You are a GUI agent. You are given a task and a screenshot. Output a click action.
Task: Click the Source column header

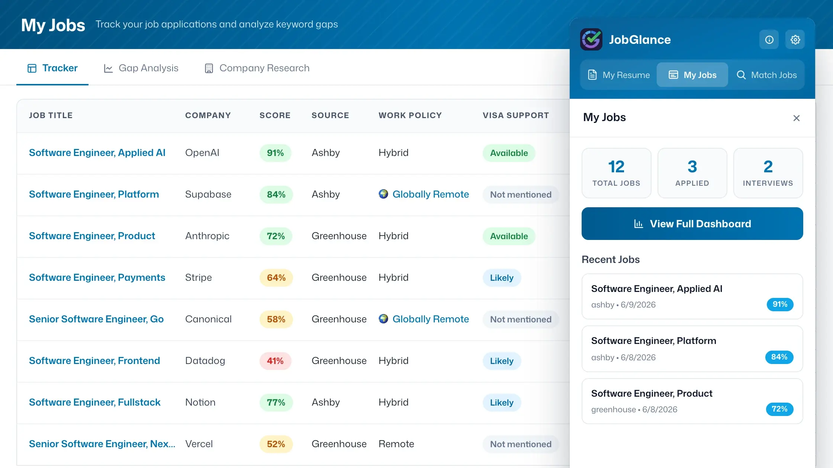(330, 116)
